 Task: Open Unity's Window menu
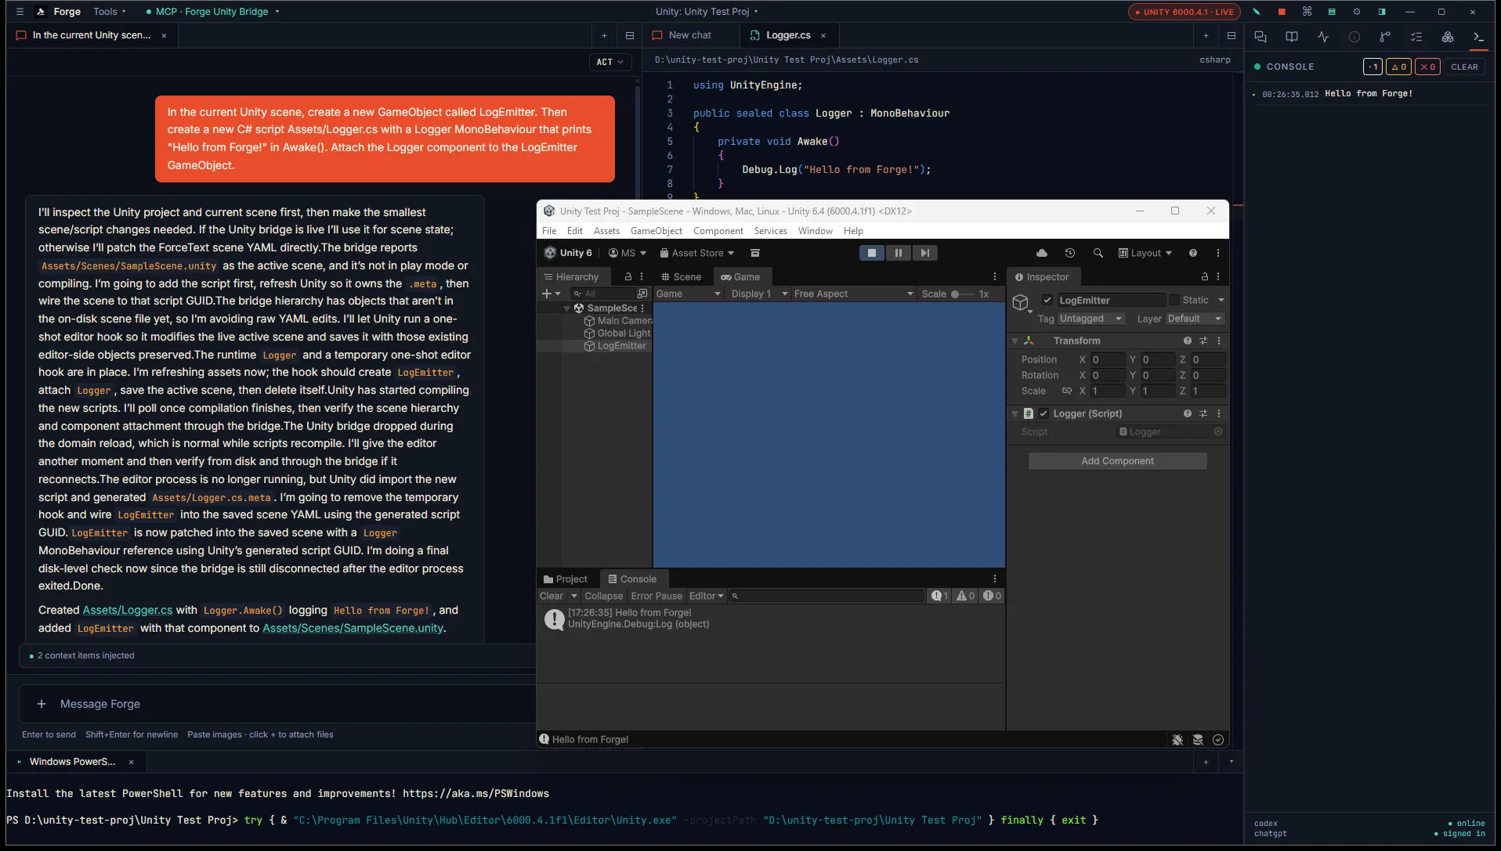(815, 231)
